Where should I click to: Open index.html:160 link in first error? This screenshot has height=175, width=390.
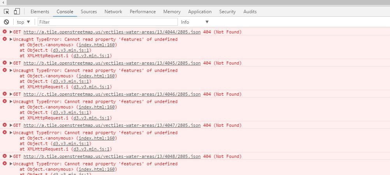pos(97,45)
